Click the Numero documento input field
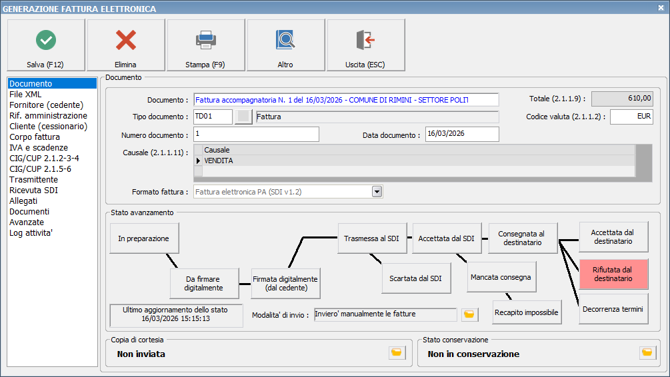This screenshot has width=670, height=377. pos(256,135)
